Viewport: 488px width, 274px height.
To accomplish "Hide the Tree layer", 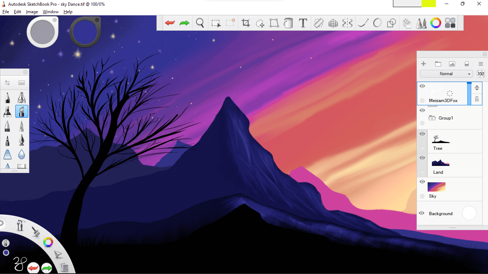I will pyautogui.click(x=422, y=134).
